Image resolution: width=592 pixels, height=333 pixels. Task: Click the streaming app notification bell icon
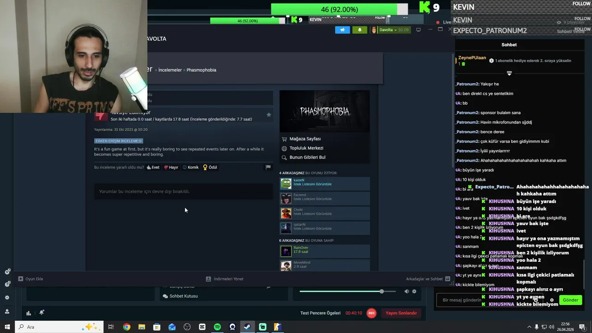(x=42, y=313)
